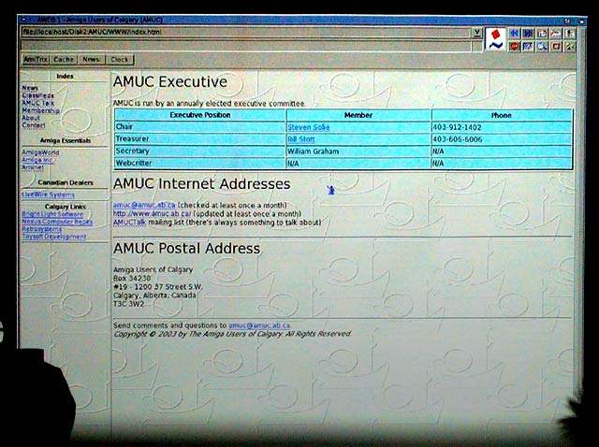The width and height of the screenshot is (599, 447).
Task: Open the http://www.amuc.ab.ca/ link
Action: tap(152, 214)
